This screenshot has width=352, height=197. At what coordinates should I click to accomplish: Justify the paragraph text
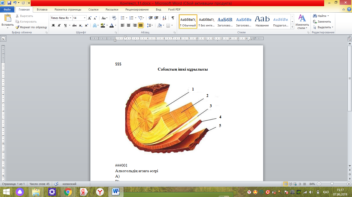tap(141, 25)
